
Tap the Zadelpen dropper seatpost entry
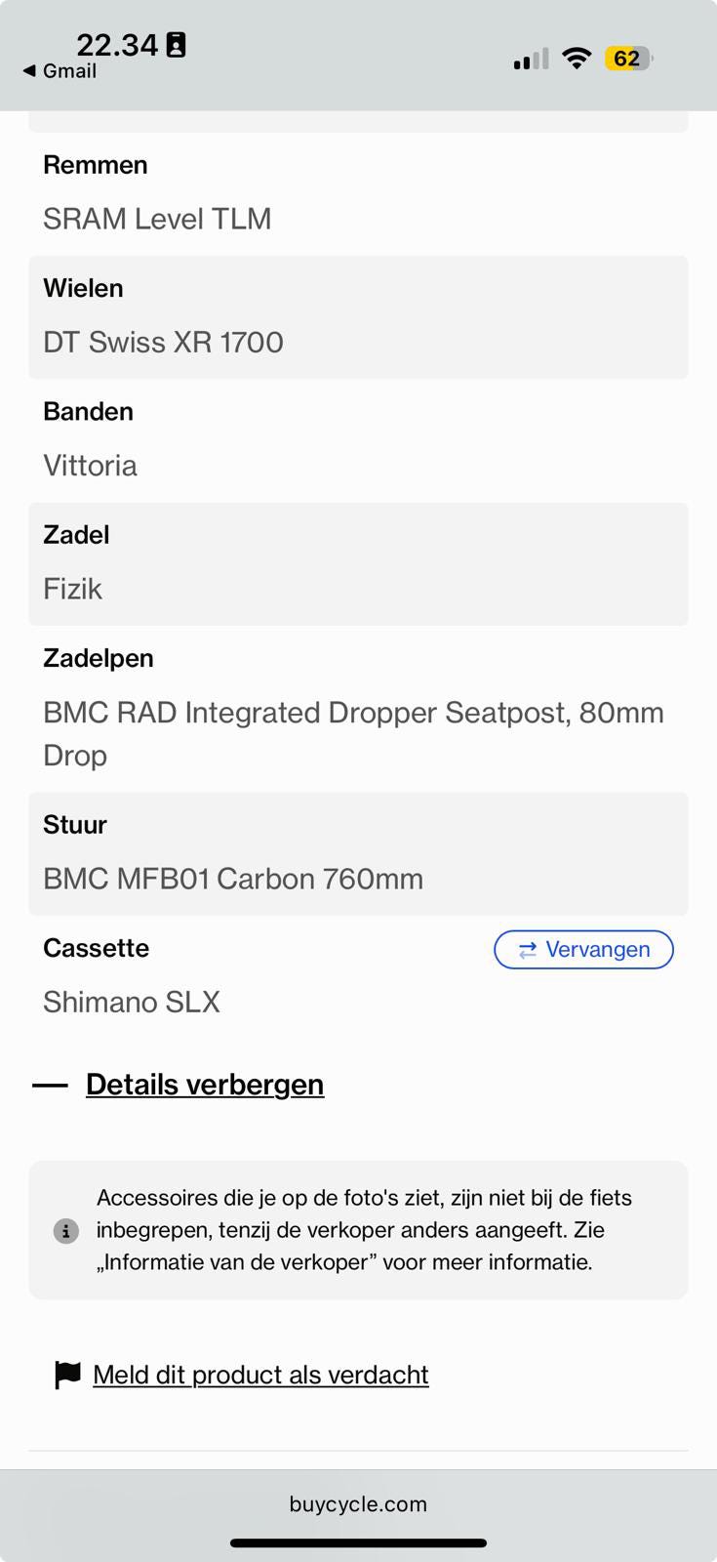click(358, 710)
